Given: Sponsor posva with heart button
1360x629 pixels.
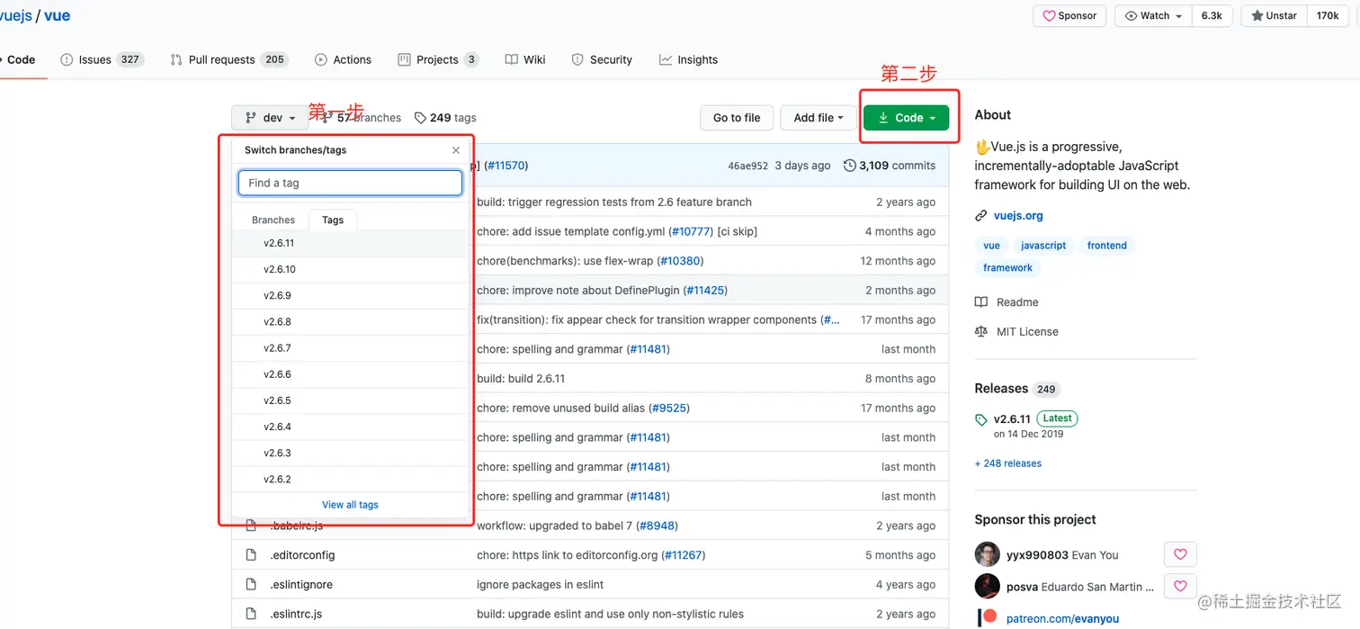Looking at the screenshot, I should pyautogui.click(x=1180, y=587).
